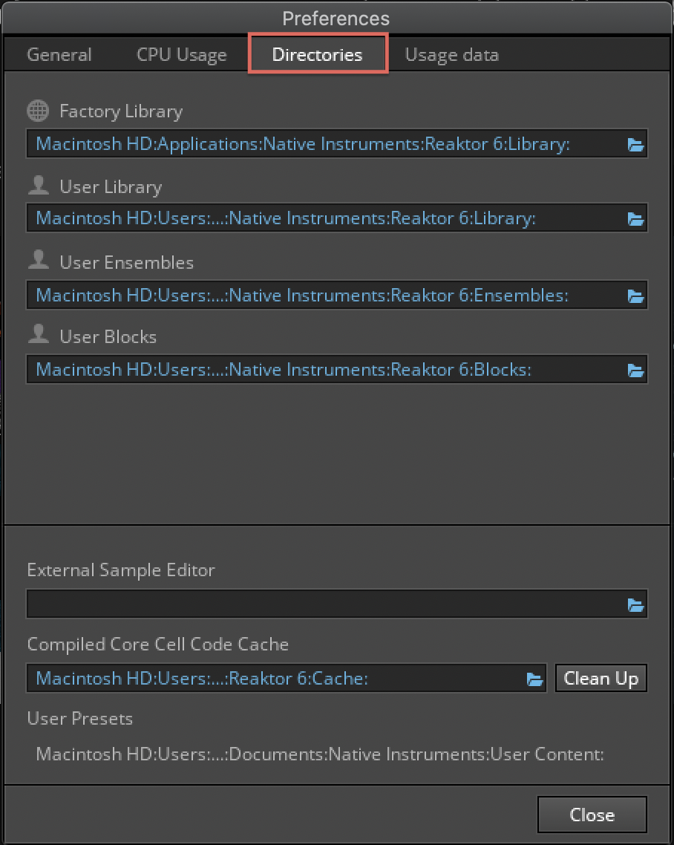Screen dimensions: 674x845
Task: Open the Usage data tab
Action: [x=451, y=54]
